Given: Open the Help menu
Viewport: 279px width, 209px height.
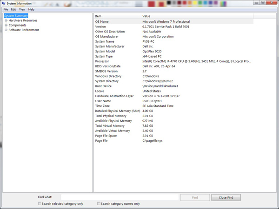Looking at the screenshot, I should [x=31, y=9].
